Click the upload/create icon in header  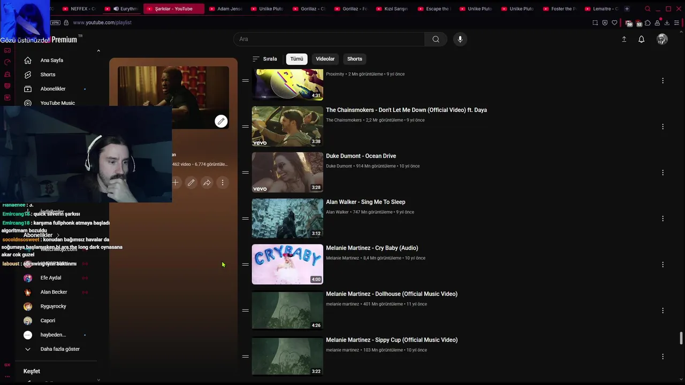click(x=624, y=39)
